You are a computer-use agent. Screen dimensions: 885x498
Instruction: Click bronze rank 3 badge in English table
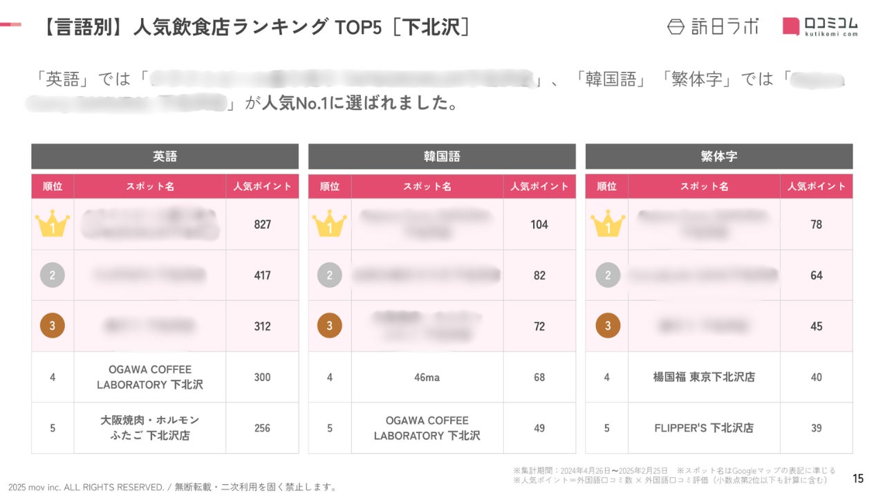pyautogui.click(x=53, y=326)
